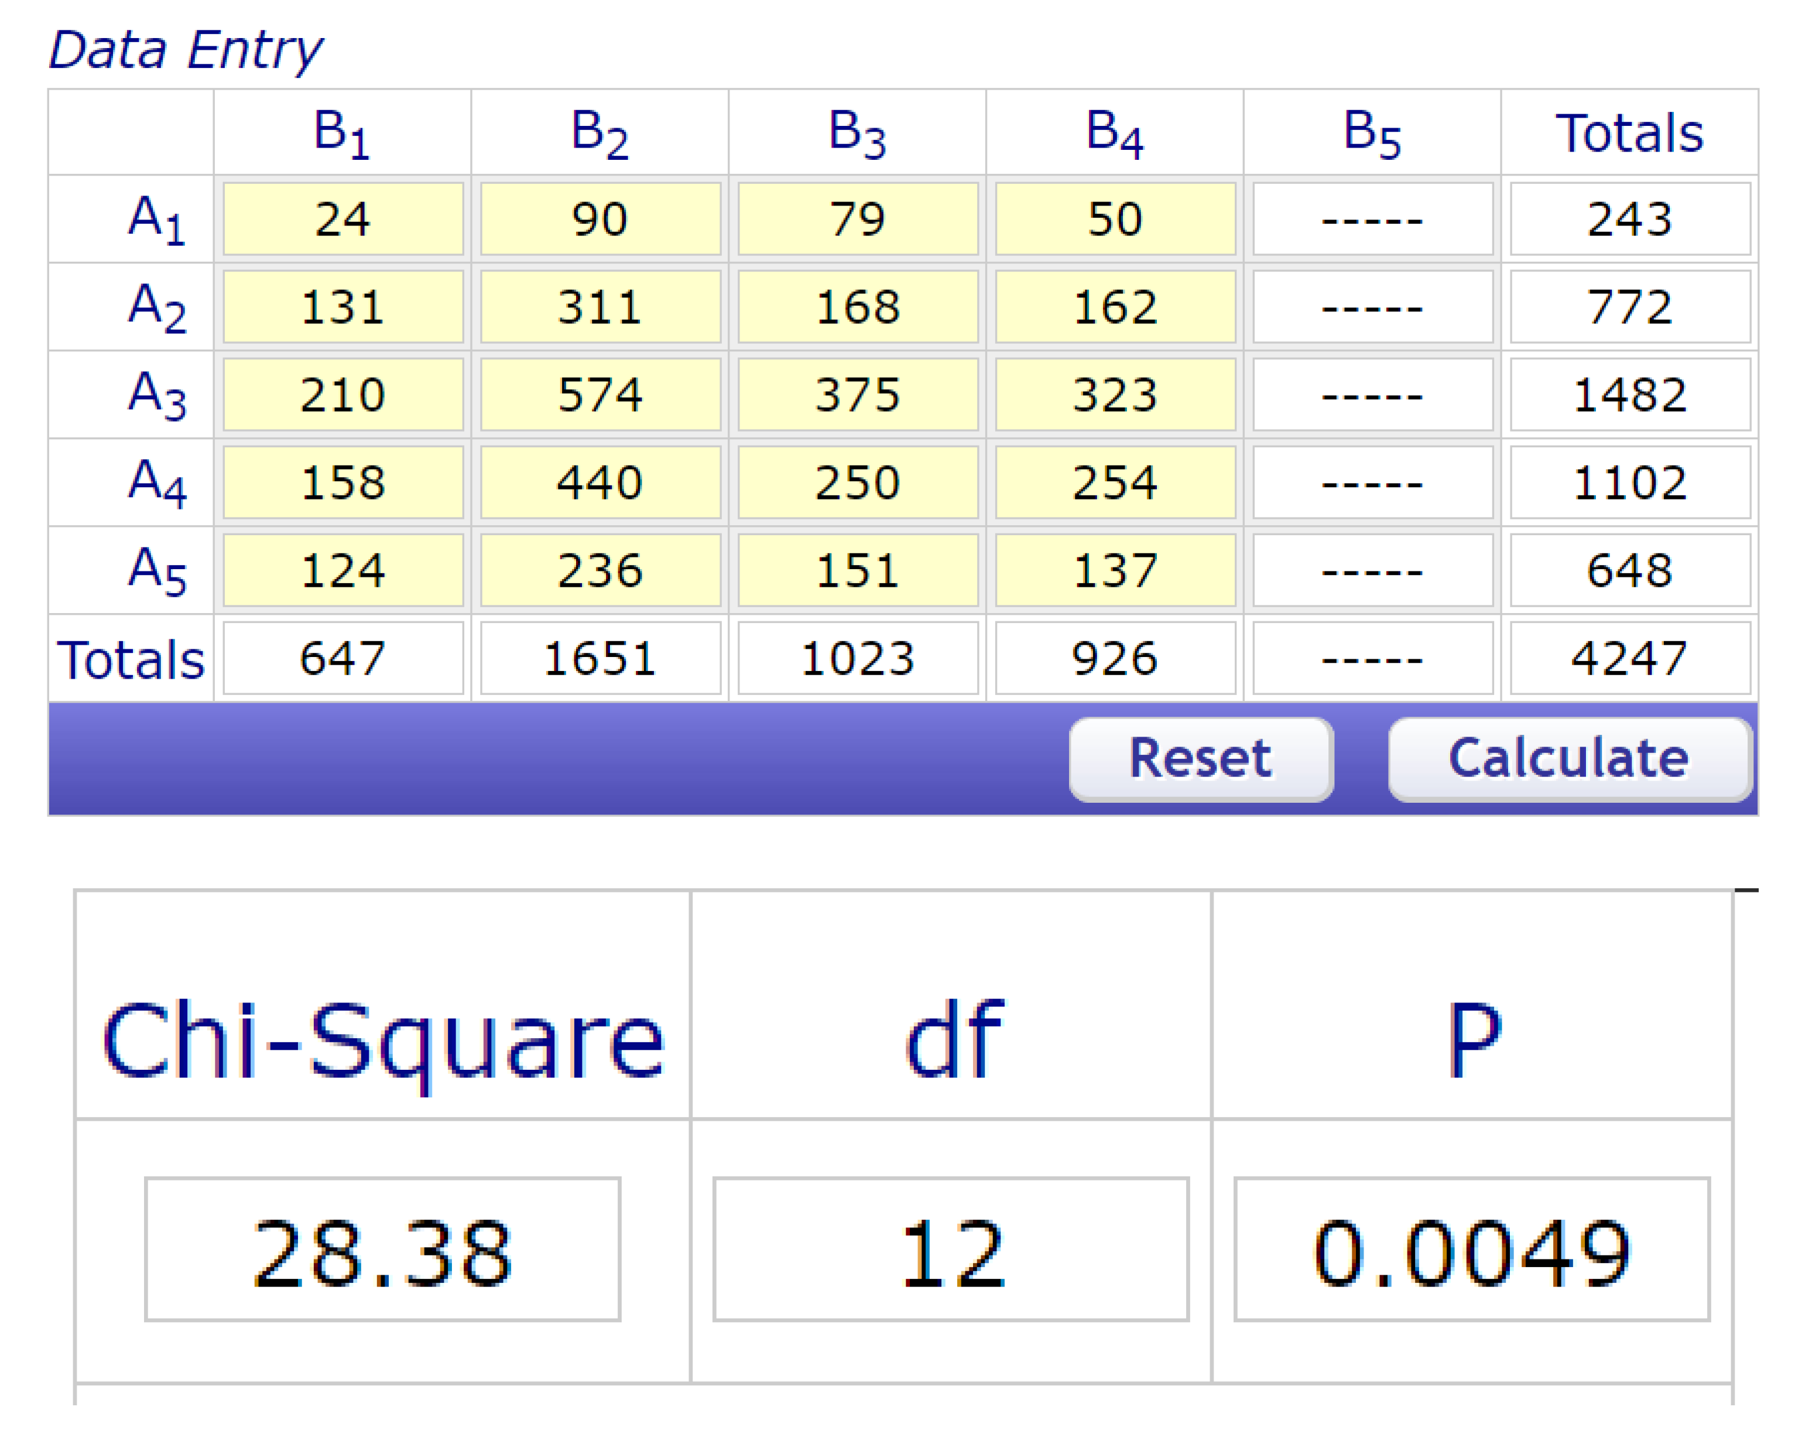Click the A1 B2 cell with 90

(600, 219)
